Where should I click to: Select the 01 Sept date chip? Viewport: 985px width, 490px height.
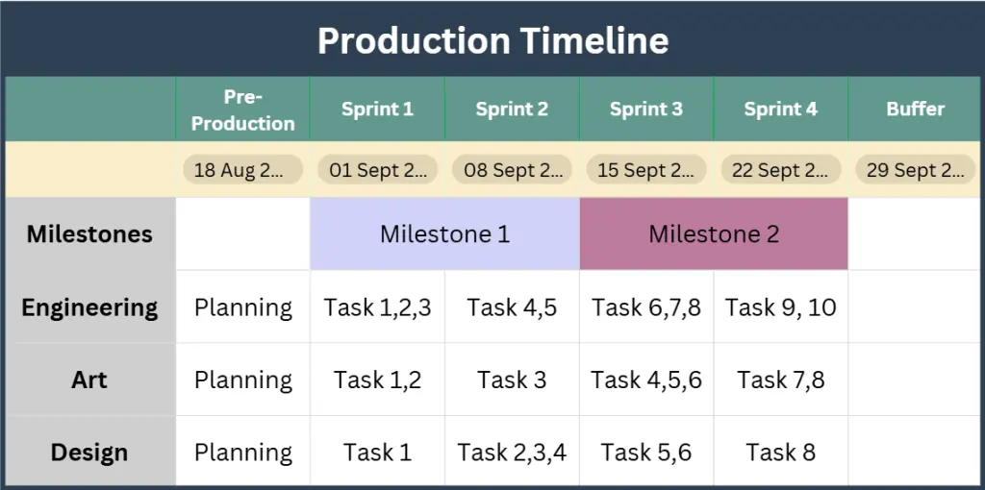(x=377, y=170)
